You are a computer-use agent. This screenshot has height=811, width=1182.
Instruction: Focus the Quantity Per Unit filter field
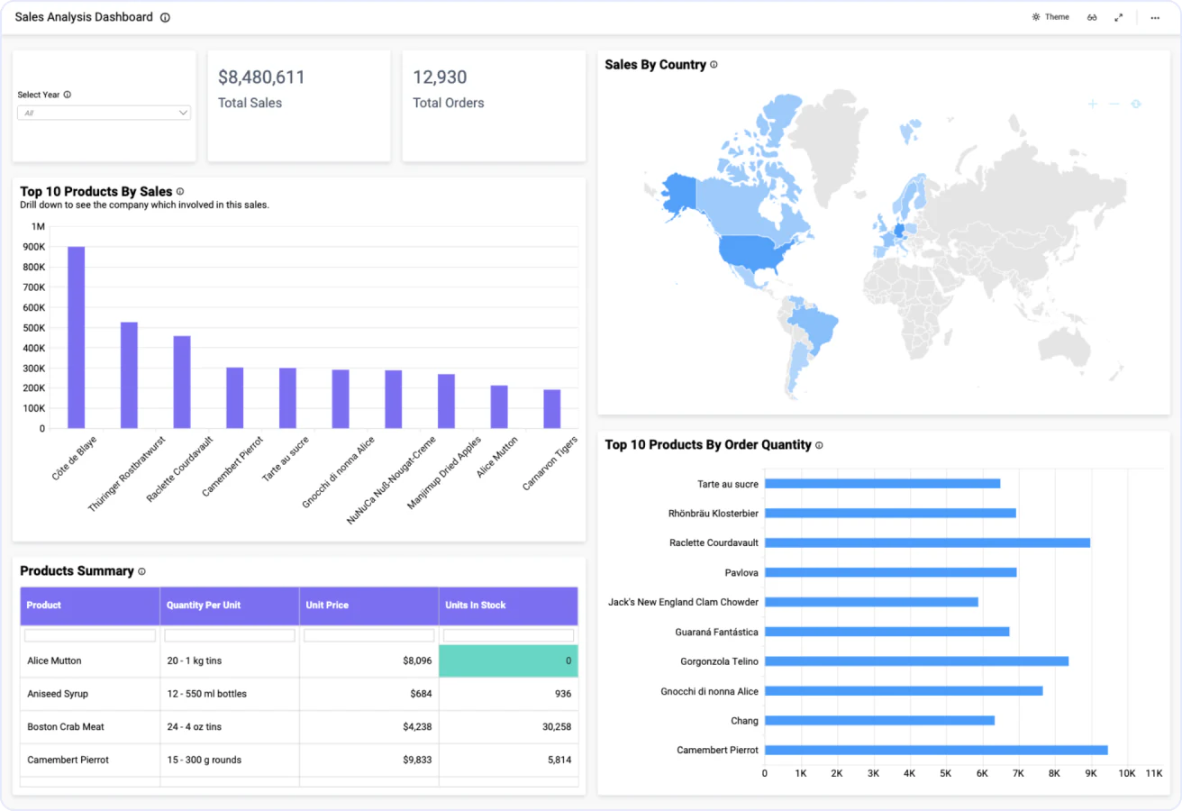[230, 635]
